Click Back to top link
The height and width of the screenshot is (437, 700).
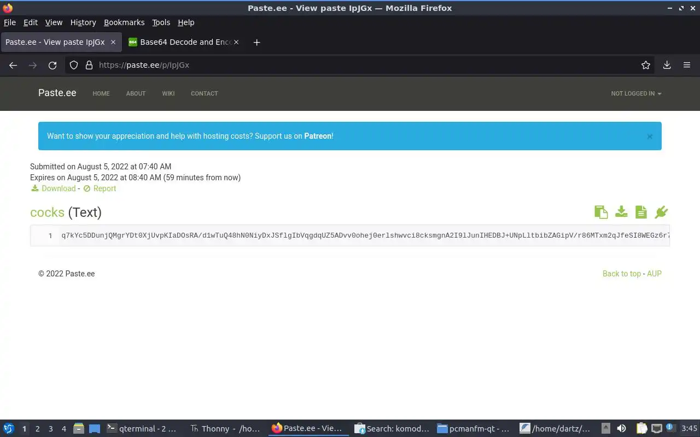[622, 274]
